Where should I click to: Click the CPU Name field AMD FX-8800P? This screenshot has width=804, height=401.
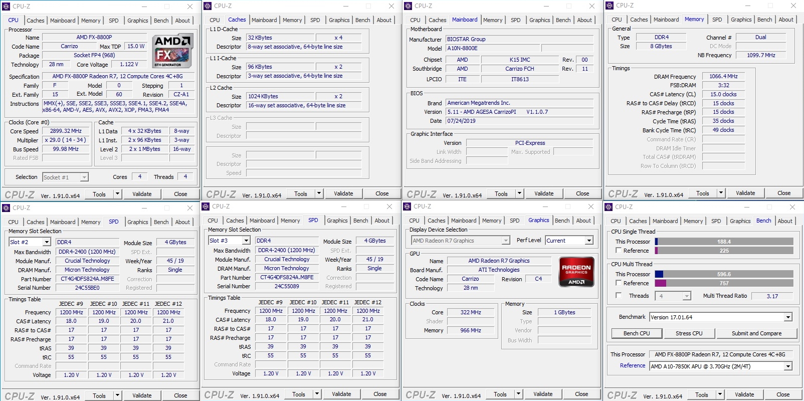click(x=94, y=38)
